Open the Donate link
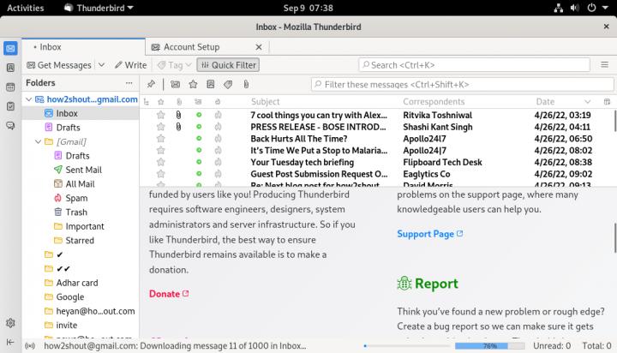Screen dimensions: 617x353 coord(165,294)
